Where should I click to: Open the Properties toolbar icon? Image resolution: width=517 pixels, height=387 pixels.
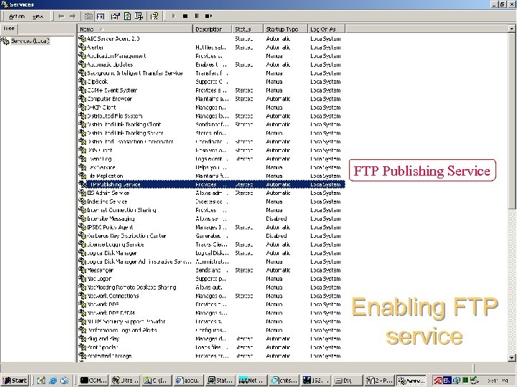115,16
